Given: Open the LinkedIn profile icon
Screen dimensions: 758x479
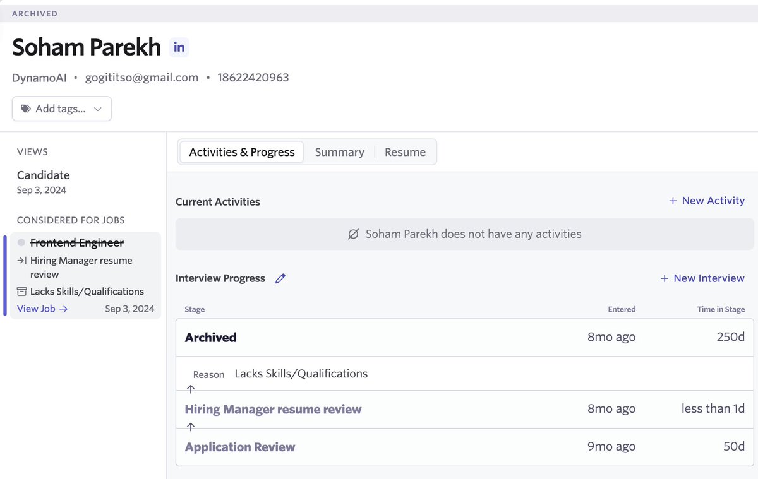Looking at the screenshot, I should (x=179, y=47).
